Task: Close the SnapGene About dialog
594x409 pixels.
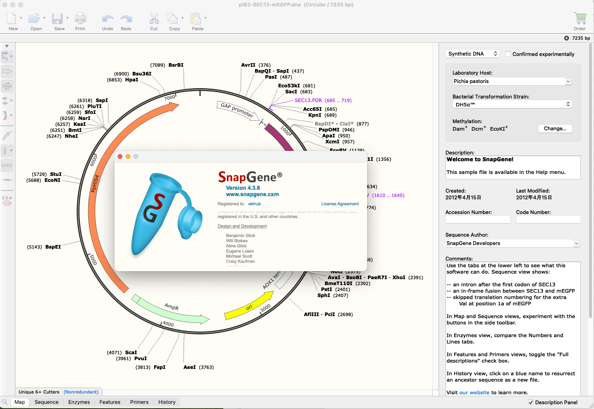Action: point(120,156)
